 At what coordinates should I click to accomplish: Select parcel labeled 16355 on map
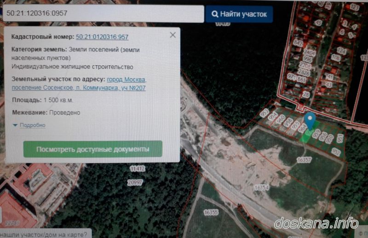pyautogui.click(x=211, y=212)
